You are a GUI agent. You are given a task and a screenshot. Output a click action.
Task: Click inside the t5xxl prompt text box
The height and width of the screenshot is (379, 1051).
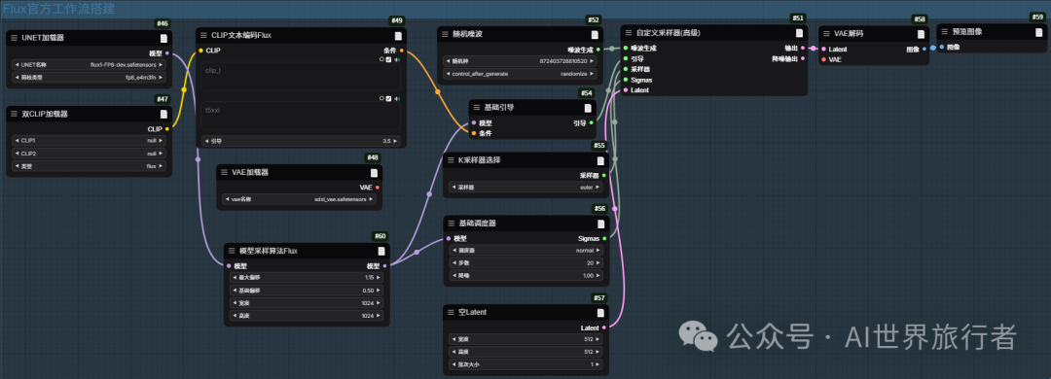tap(301, 117)
